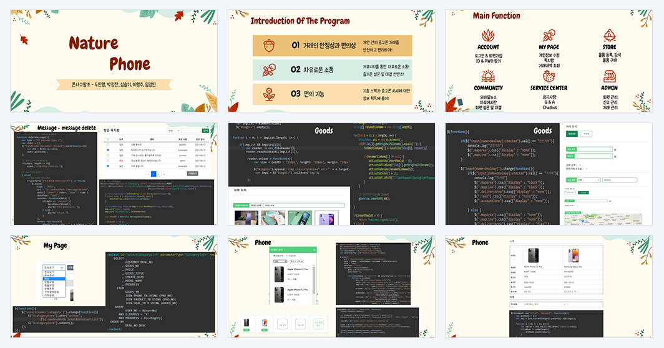Image resolution: width=664 pixels, height=348 pixels.
Task: Click the COMMUNITY sunrise icon
Action: pyautogui.click(x=488, y=76)
